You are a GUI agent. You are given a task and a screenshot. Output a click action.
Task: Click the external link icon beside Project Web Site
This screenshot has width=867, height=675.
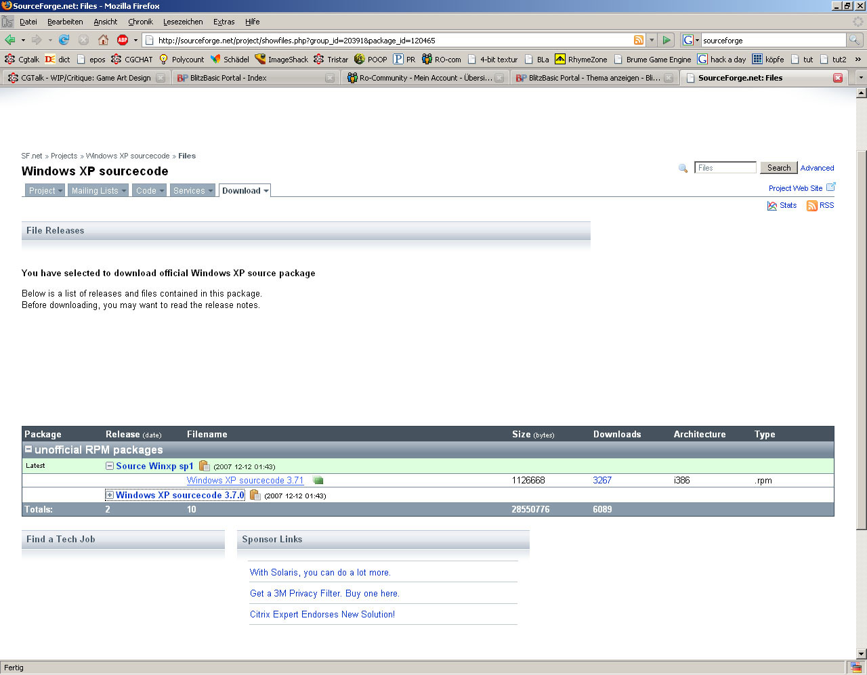(830, 187)
